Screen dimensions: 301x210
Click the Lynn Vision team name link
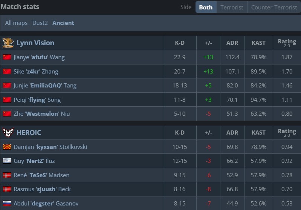pos(35,43)
